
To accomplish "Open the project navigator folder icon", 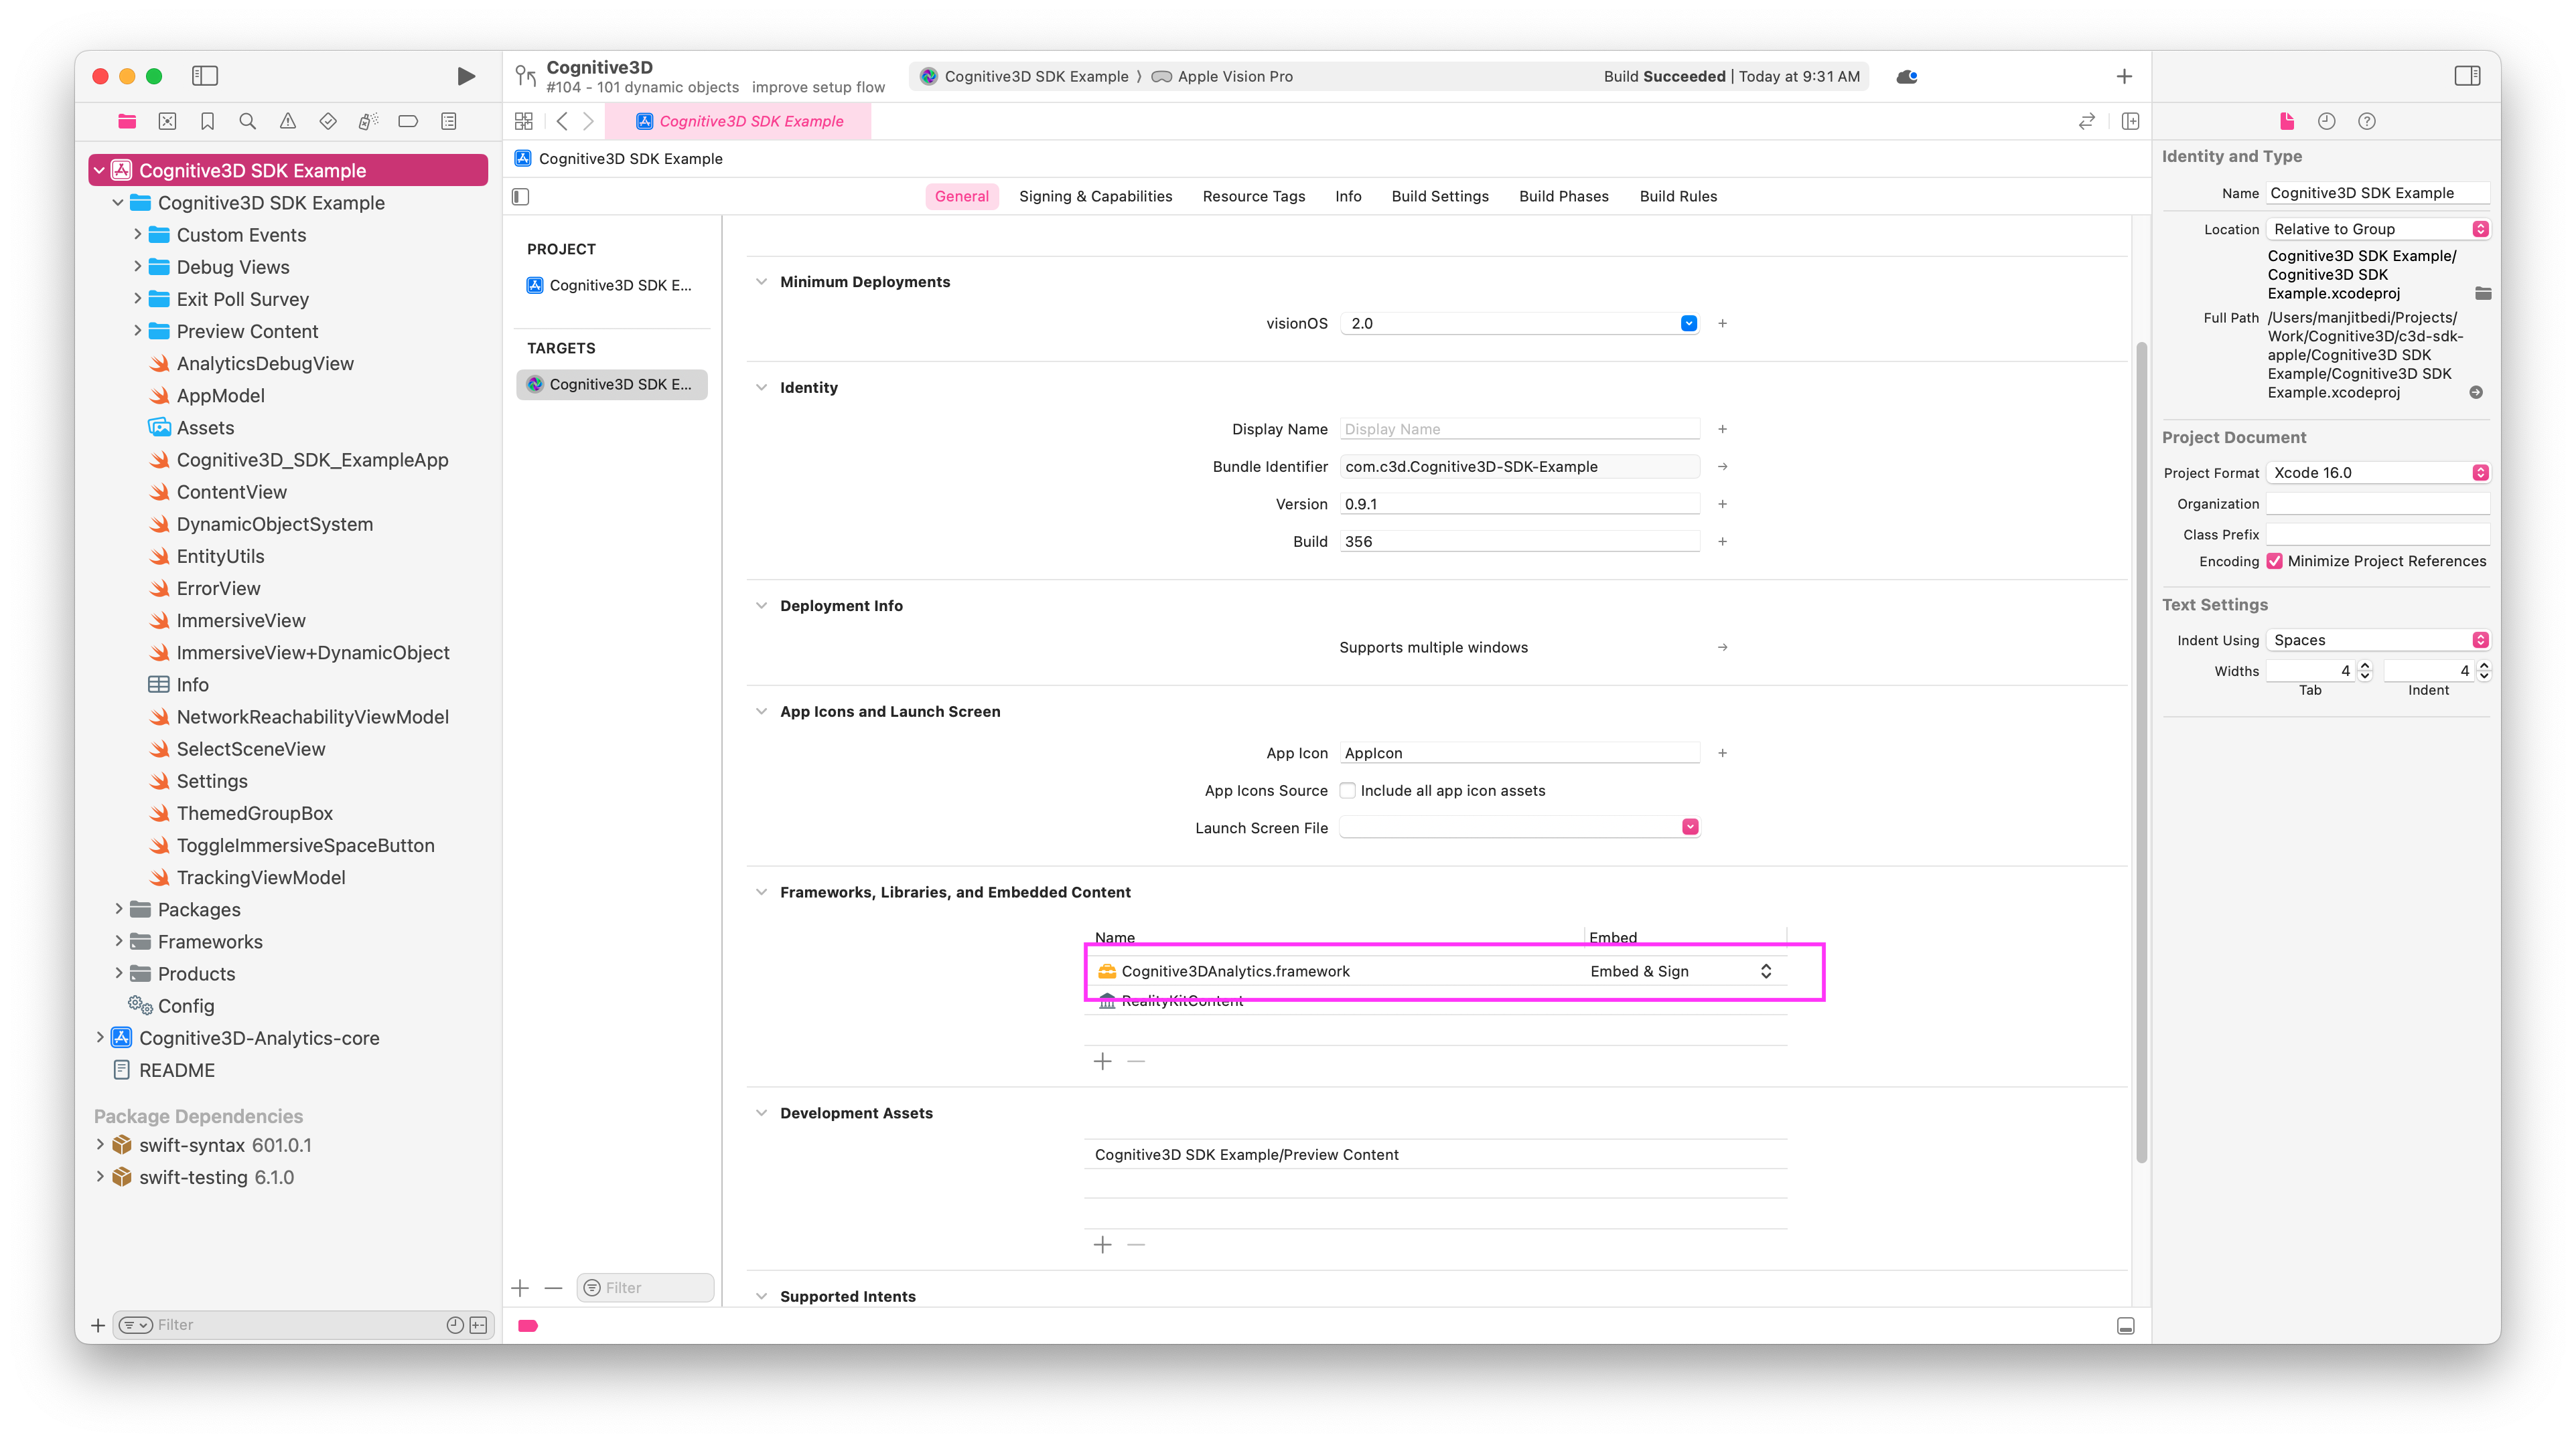I will pos(127,121).
